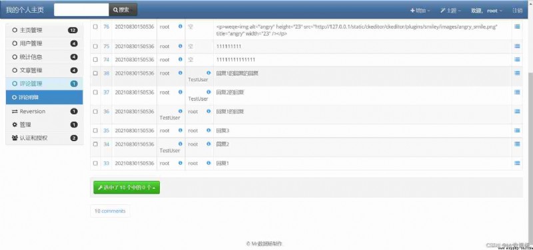The image size is (533, 250).
Task: Select the checkbox for comment 38
Action: (x=95, y=73)
